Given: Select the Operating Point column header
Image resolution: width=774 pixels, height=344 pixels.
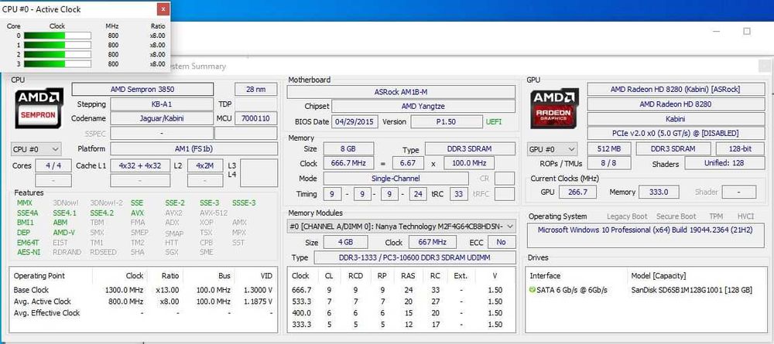Looking at the screenshot, I should pos(39,275).
